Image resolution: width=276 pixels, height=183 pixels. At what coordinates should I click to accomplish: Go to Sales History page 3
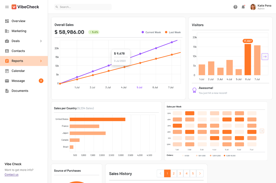(180, 174)
